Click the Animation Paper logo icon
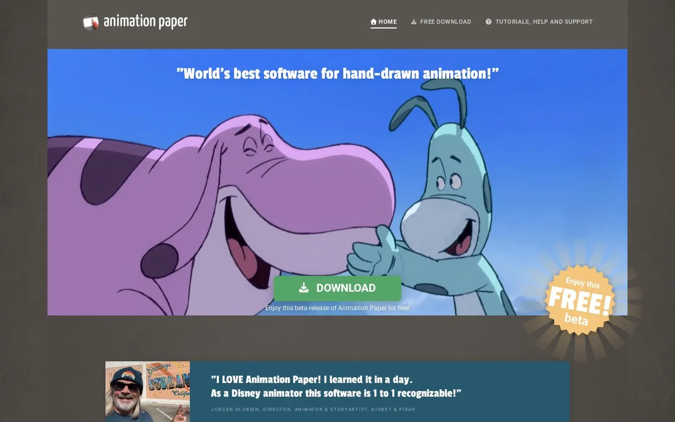Image resolution: width=675 pixels, height=422 pixels. (x=91, y=22)
